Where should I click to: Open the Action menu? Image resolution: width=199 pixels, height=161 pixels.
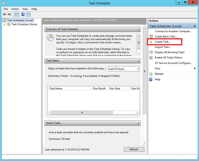point(15,9)
